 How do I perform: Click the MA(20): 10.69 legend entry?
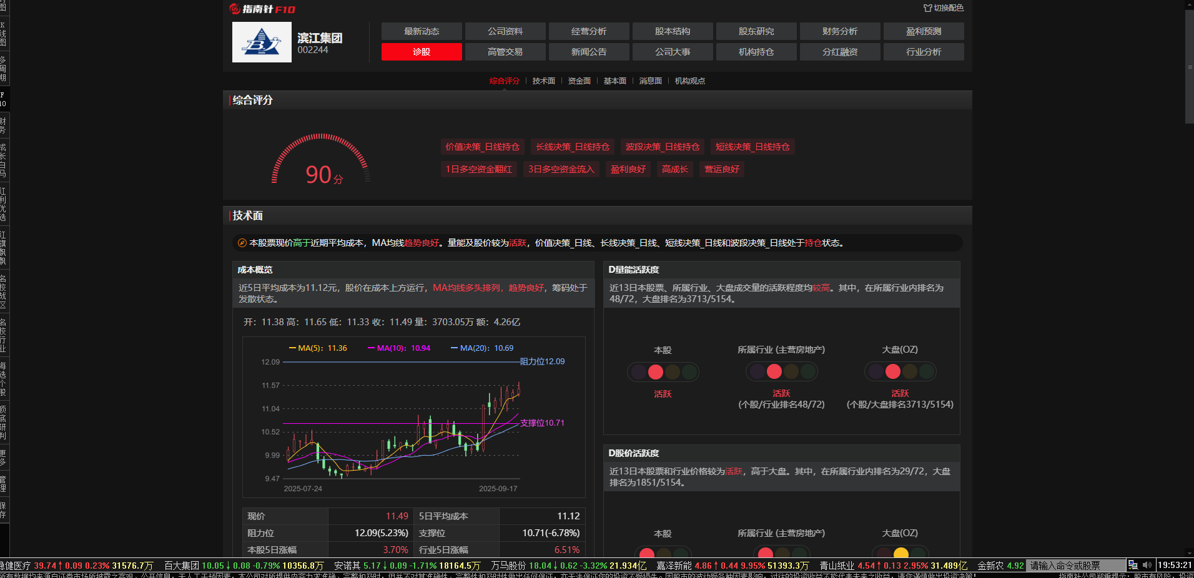482,348
